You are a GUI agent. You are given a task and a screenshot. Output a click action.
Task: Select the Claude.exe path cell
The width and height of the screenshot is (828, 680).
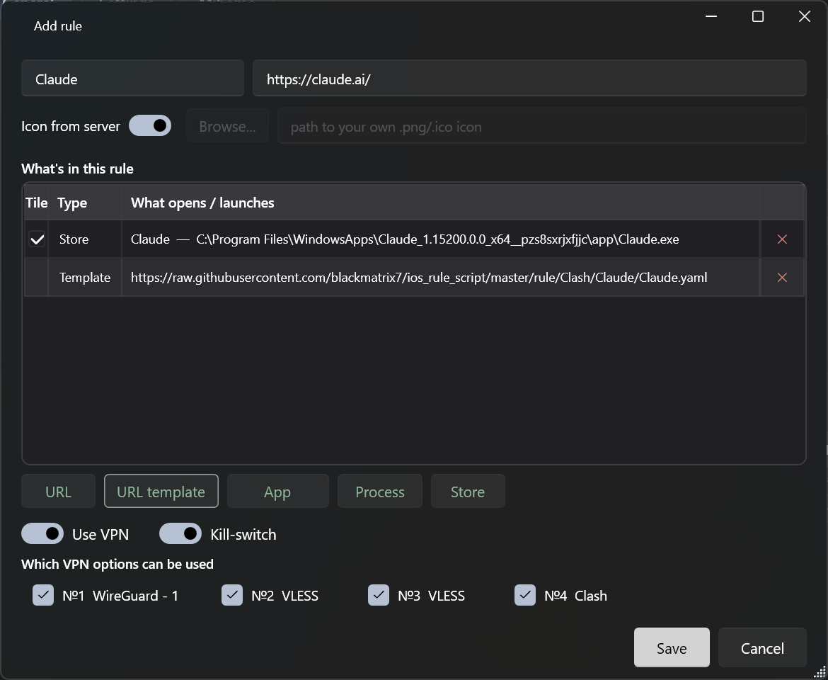[440, 239]
